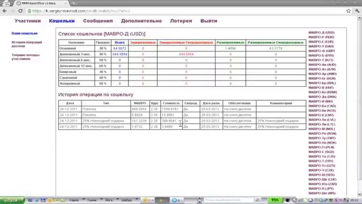Select wallet МАВРО-Е (EUR)
The image size is (362, 204).
pos(321,41)
